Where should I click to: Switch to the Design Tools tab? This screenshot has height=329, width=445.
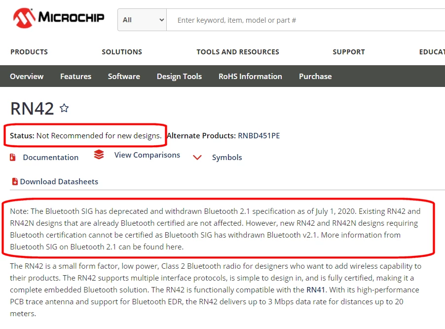180,77
